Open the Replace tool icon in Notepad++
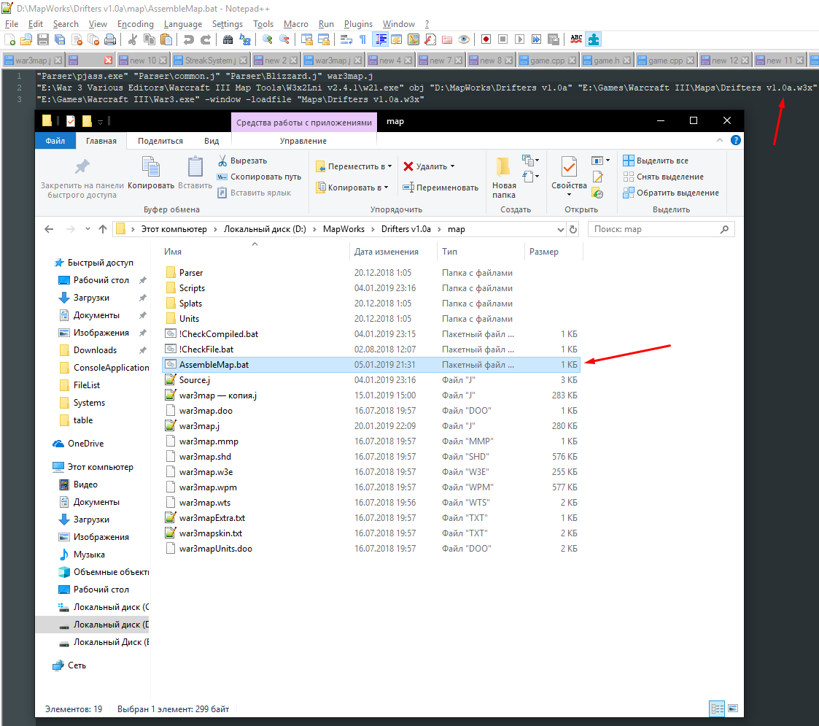 click(x=245, y=39)
